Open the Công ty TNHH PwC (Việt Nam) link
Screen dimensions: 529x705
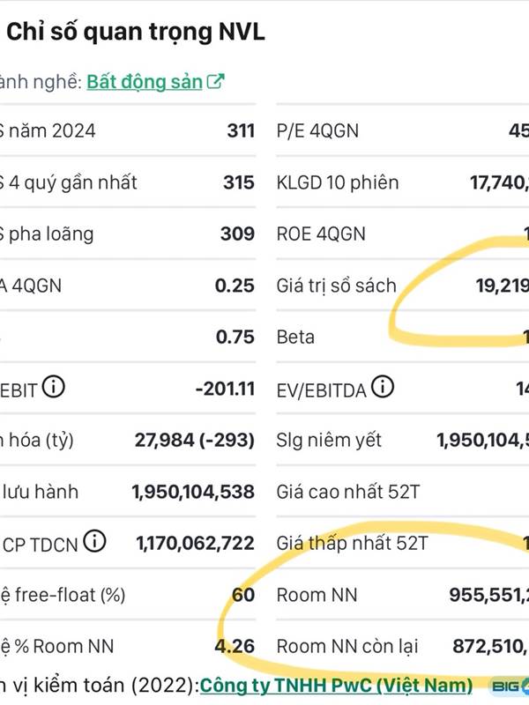[335, 685]
